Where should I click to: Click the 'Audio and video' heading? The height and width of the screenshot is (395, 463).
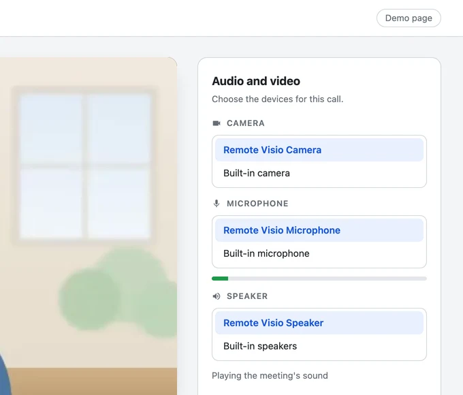tap(256, 81)
